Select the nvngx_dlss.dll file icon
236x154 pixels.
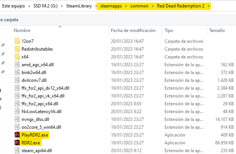[x=17, y=119]
